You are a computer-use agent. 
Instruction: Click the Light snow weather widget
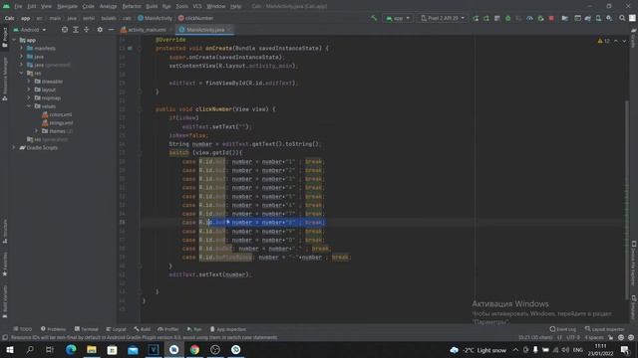(x=478, y=350)
